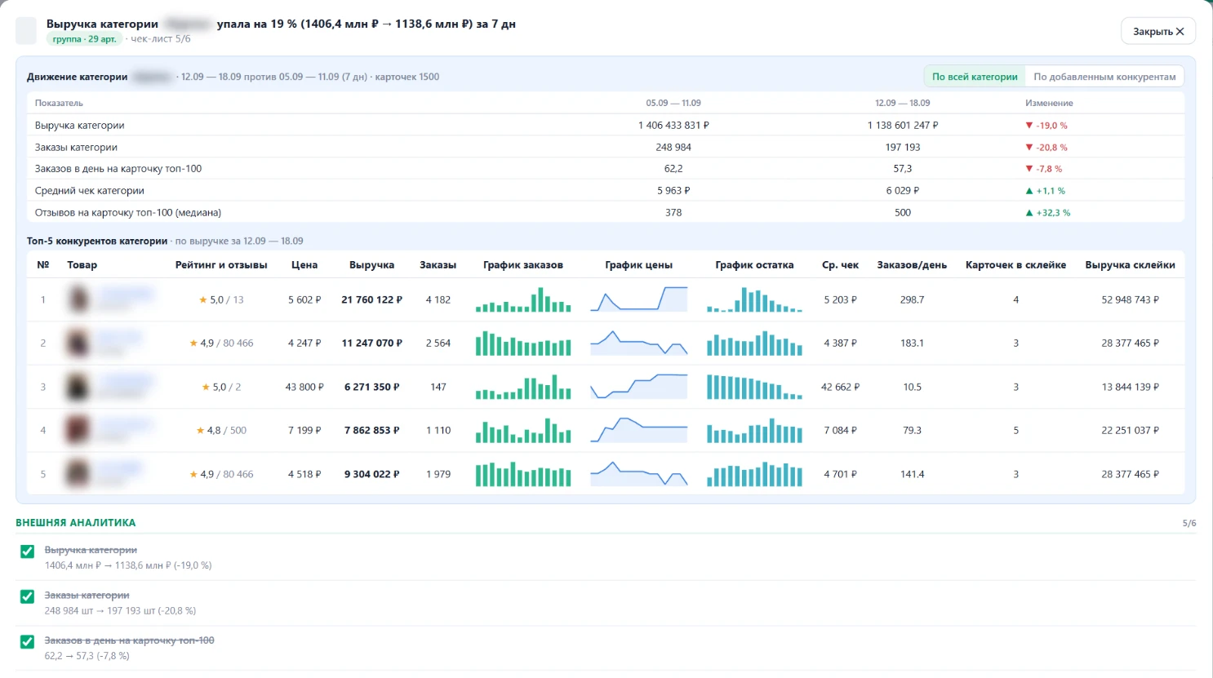The image size is (1213, 678).
Task: Click the Карточек в склейке column header
Action: coord(1015,265)
